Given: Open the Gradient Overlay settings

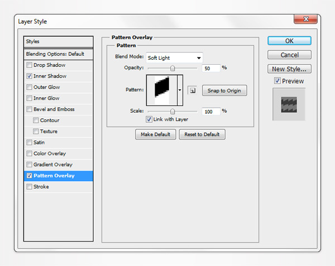Looking at the screenshot, I should pyautogui.click(x=53, y=165).
